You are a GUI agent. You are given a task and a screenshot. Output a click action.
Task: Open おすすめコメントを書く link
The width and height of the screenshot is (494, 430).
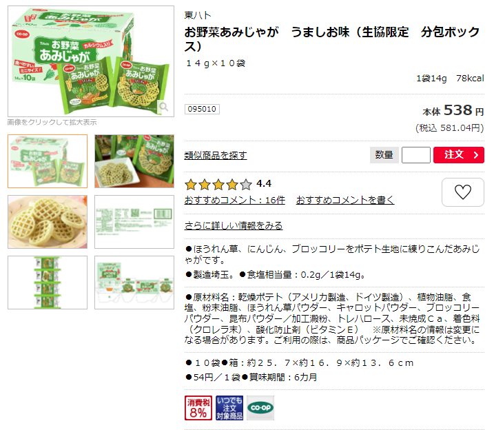click(345, 200)
